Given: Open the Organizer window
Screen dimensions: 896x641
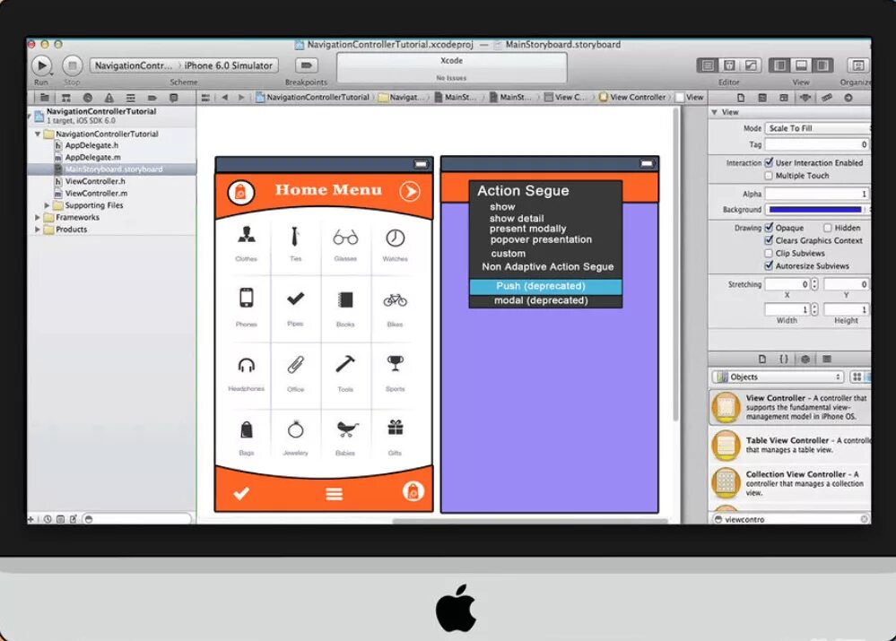Looking at the screenshot, I should (x=857, y=65).
